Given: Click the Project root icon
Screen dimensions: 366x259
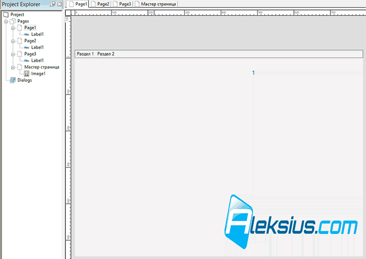Looking at the screenshot, I should (x=6, y=15).
